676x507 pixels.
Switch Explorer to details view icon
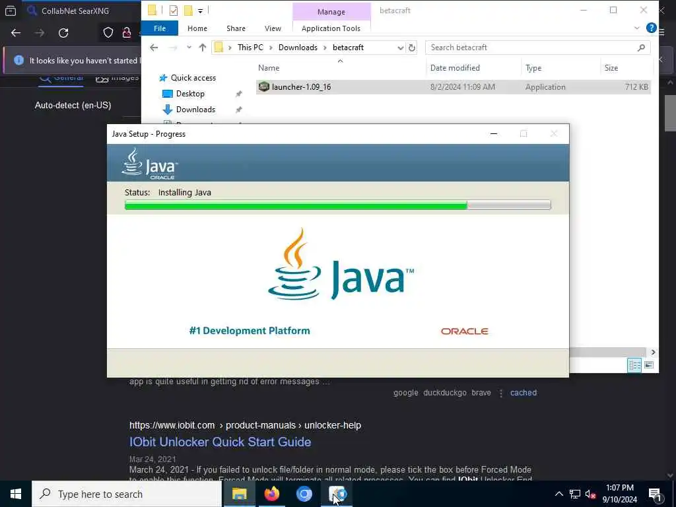(634, 365)
